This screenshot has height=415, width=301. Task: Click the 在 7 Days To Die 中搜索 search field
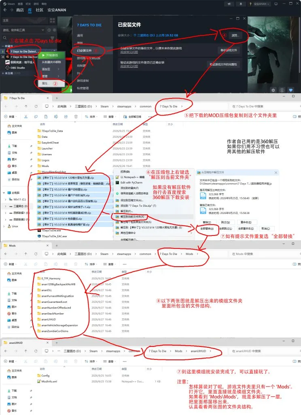pyautogui.click(x=264, y=107)
